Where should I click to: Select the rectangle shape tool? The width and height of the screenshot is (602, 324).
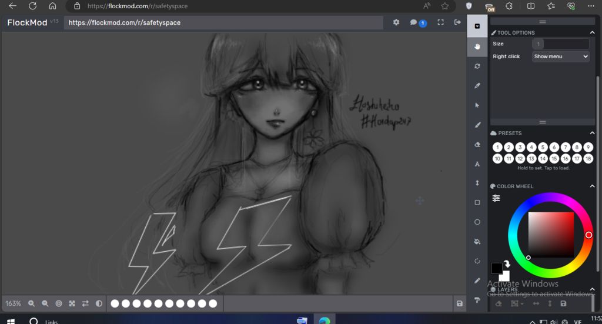[x=477, y=203]
